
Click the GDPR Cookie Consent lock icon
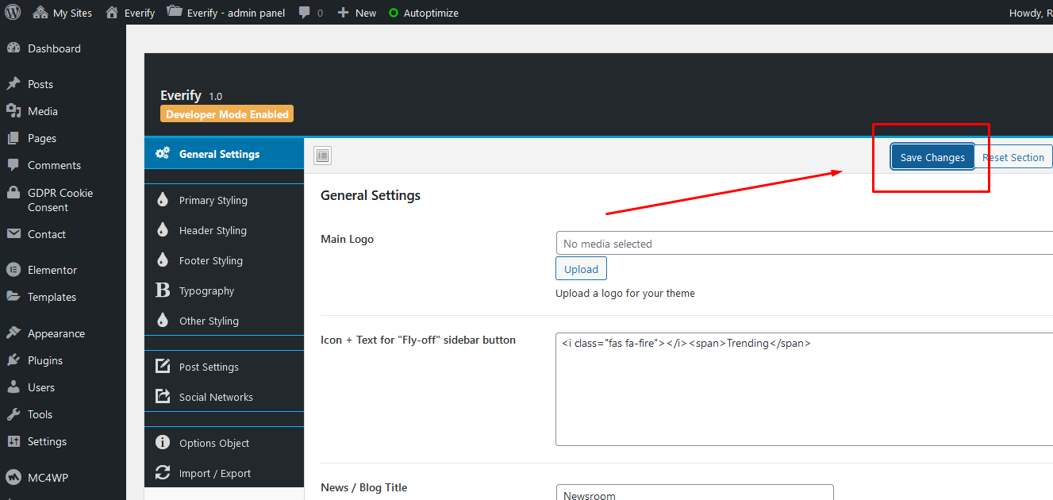coord(13,193)
